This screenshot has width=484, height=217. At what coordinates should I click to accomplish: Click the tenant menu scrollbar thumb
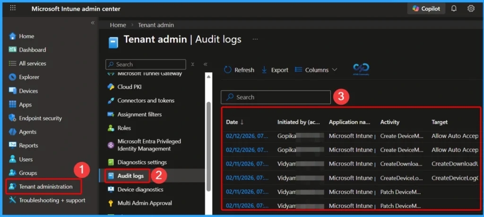click(x=208, y=146)
